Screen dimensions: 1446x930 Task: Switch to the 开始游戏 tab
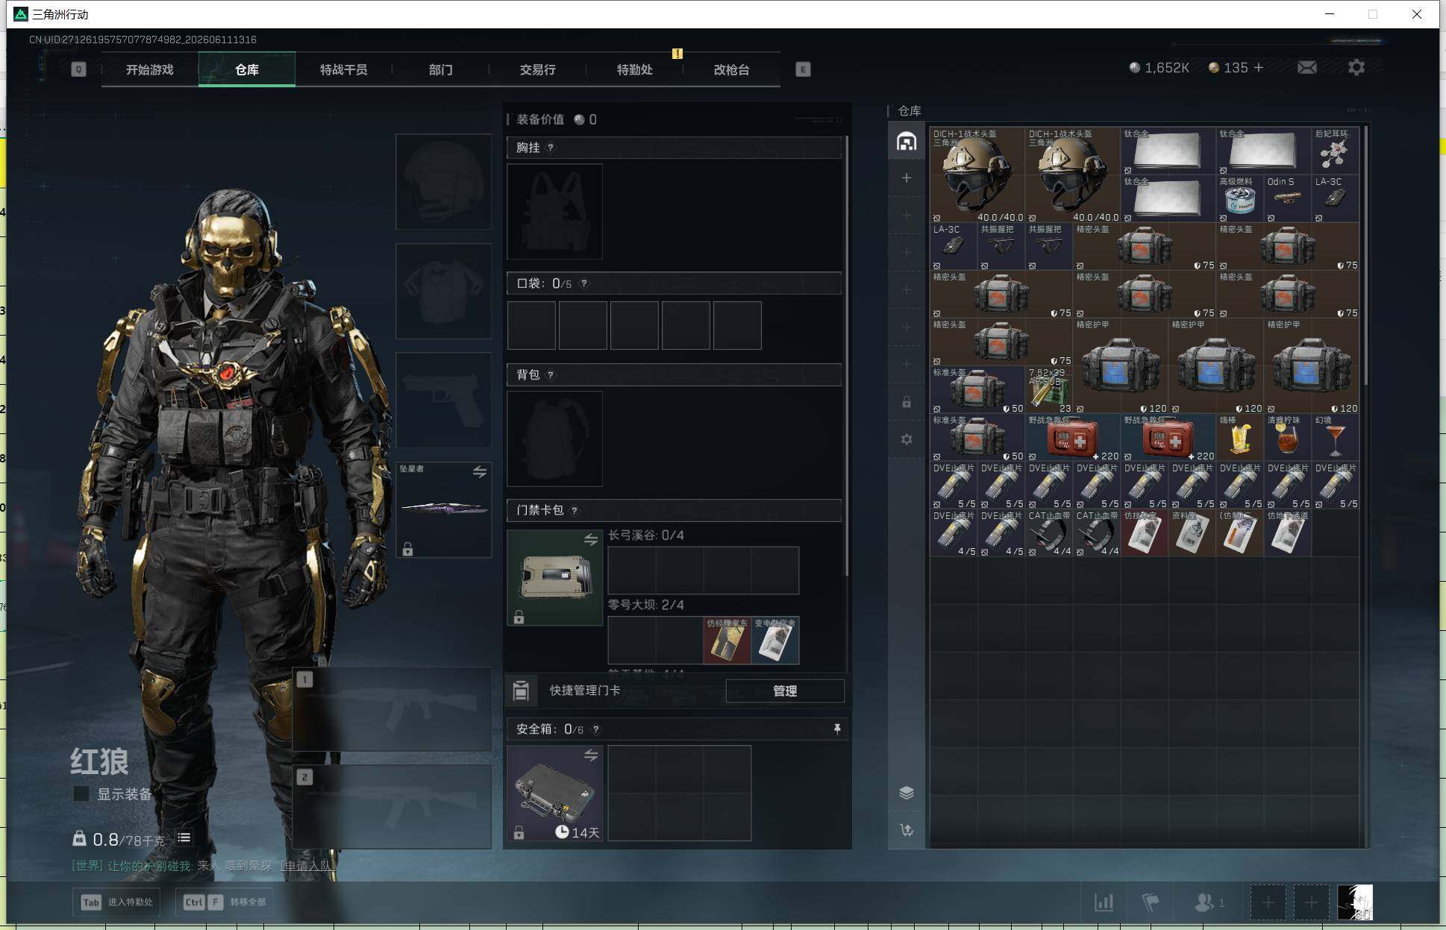click(149, 69)
